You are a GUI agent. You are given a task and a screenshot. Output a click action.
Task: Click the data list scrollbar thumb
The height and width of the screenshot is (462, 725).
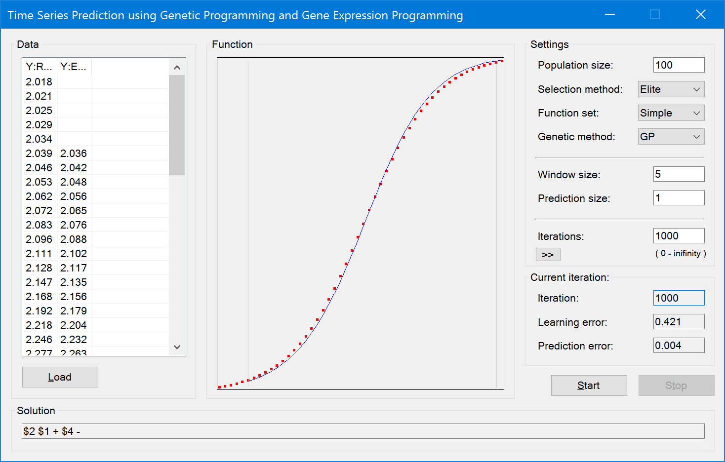pos(177,125)
